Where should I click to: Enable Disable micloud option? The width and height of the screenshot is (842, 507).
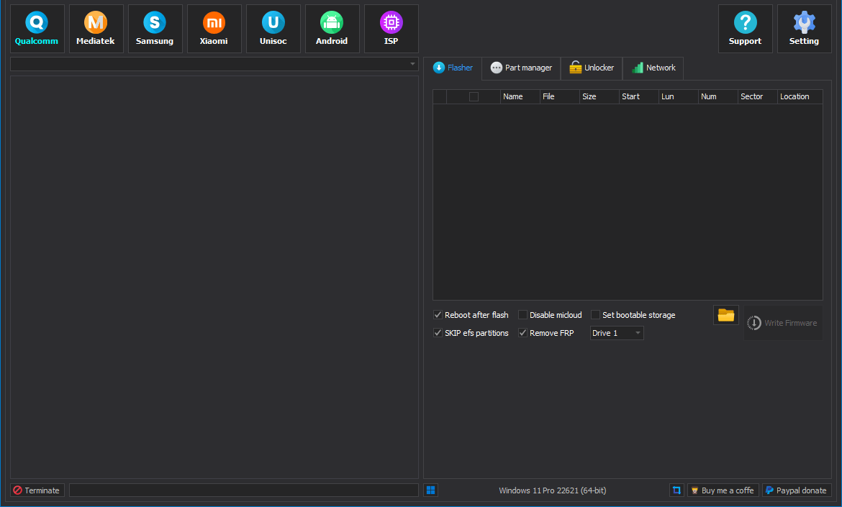(x=522, y=314)
